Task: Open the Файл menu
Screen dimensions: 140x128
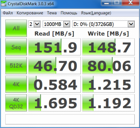Action: (8, 13)
